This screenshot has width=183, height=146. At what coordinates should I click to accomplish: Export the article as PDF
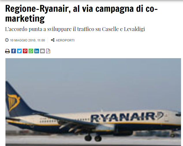click(48, 51)
